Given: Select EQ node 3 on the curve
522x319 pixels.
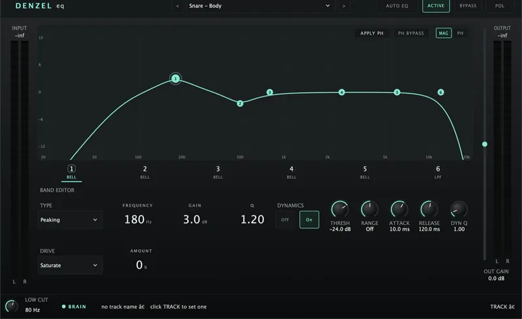Looking at the screenshot, I should point(269,92).
